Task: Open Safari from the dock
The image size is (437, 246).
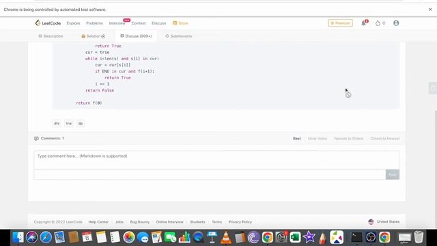Action: (46, 237)
